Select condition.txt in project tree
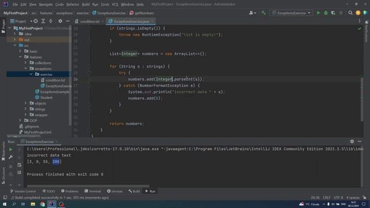This screenshot has height=208, width=370. pyautogui.click(x=55, y=80)
